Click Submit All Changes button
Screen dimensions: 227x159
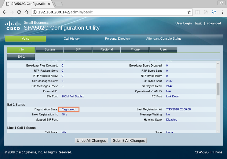(129, 140)
